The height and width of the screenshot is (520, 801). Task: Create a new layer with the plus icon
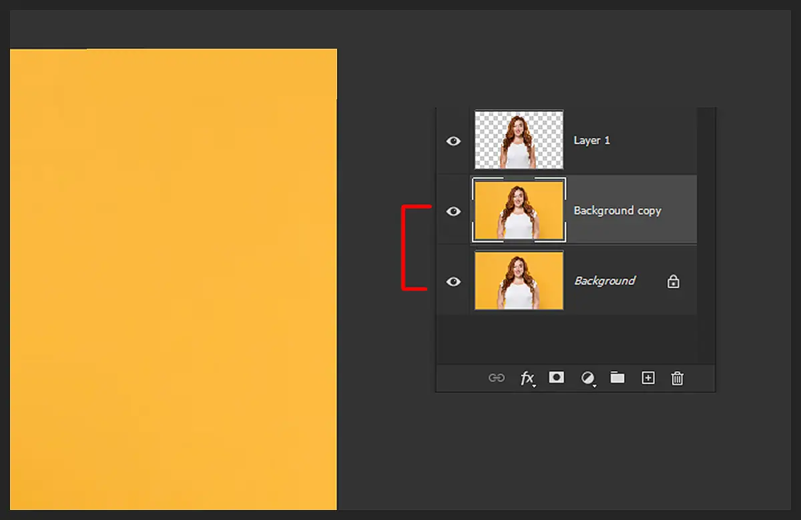(x=647, y=378)
